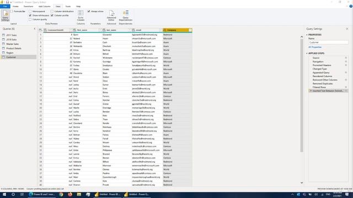353x198 pixels.
Task: Open the File tab
Action: 5,7
